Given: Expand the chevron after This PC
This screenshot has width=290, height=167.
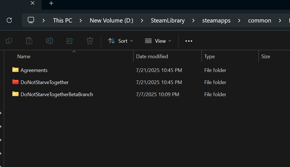Looking at the screenshot, I should tap(81, 21).
